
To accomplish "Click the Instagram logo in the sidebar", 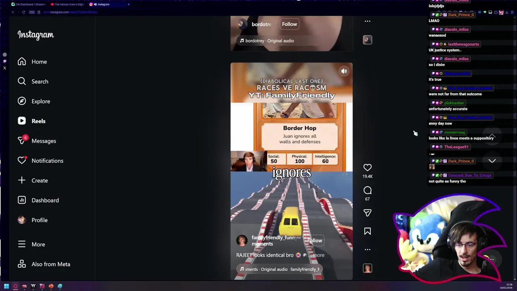I will coord(36,35).
